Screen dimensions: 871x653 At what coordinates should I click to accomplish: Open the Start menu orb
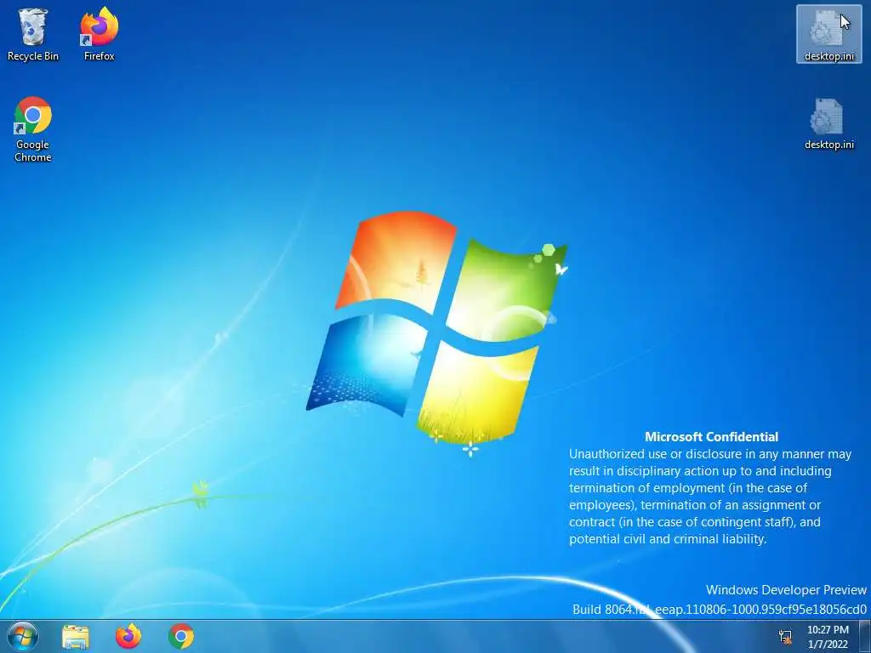coord(23,636)
